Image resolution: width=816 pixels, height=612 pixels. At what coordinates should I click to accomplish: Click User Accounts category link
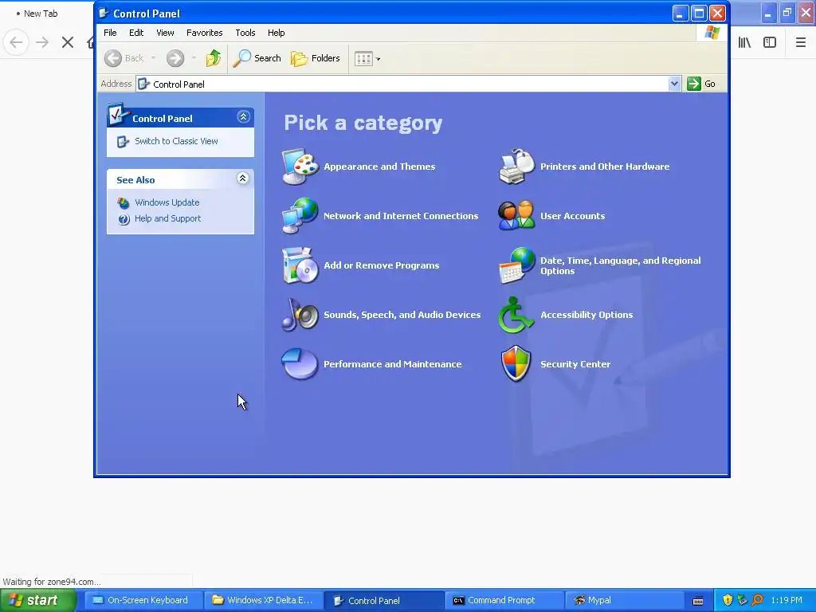tap(572, 216)
